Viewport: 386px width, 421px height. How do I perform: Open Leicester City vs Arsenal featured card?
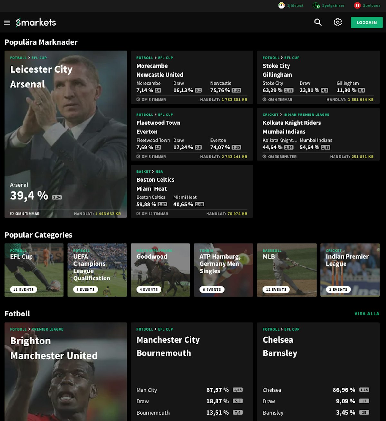[66, 134]
